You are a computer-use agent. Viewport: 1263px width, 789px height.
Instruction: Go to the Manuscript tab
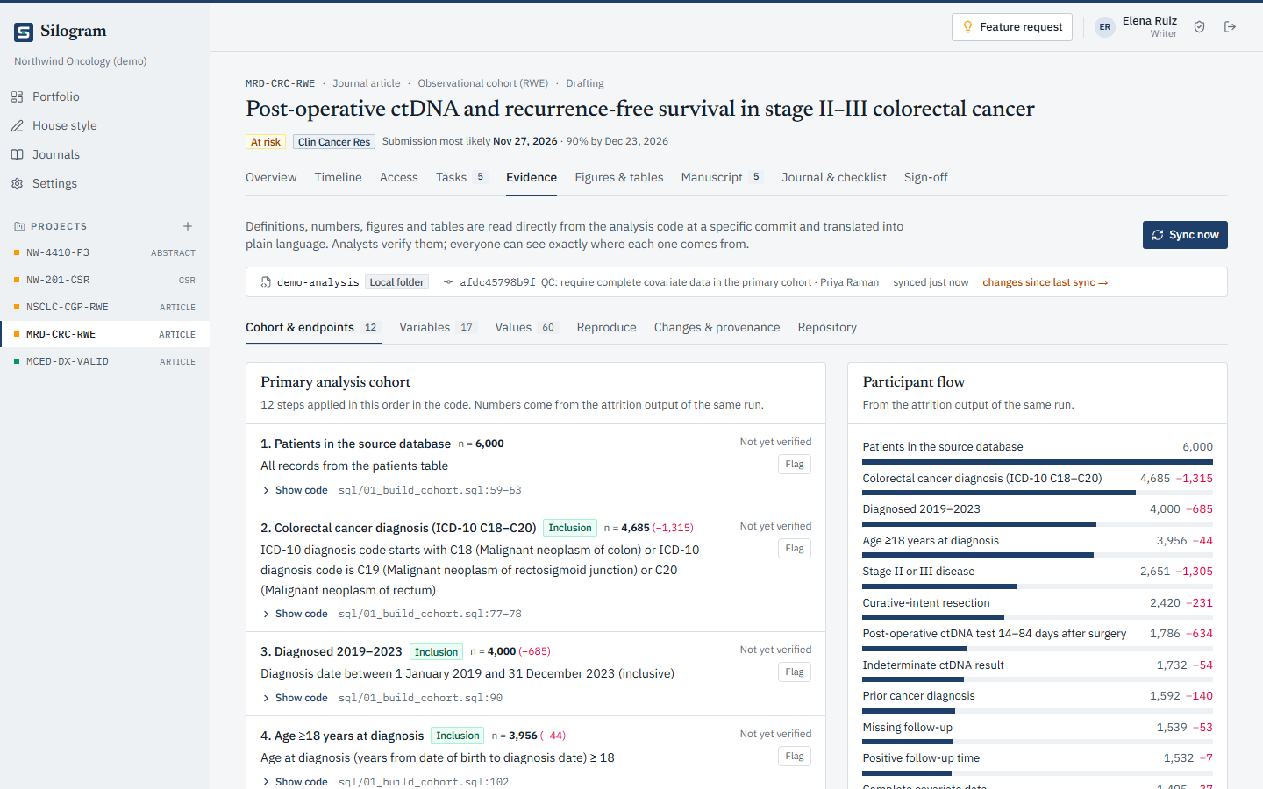[x=722, y=177]
